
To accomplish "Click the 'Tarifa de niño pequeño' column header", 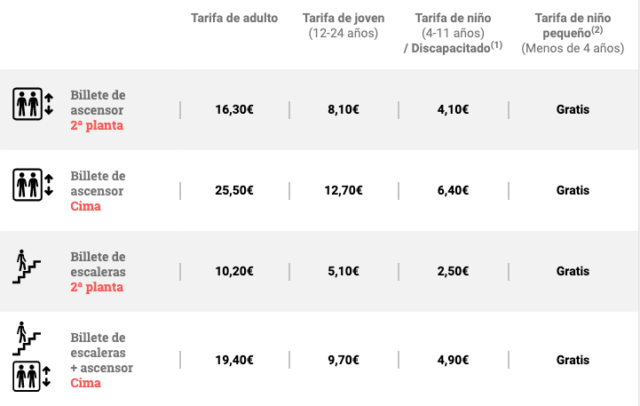I will tap(573, 33).
